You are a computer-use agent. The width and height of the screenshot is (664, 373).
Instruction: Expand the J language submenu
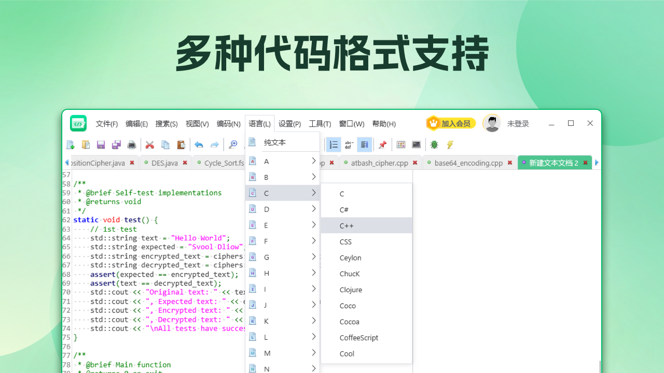(283, 305)
